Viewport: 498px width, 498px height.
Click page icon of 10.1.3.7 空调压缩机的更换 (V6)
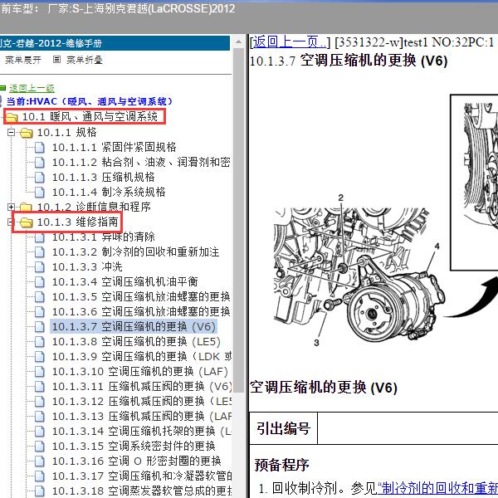pos(39,327)
